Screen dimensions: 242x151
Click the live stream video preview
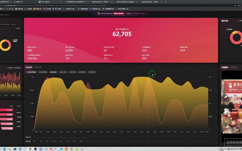tap(232, 106)
